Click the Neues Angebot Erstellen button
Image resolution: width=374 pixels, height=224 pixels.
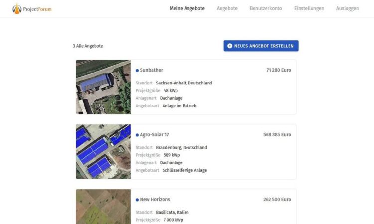click(261, 46)
